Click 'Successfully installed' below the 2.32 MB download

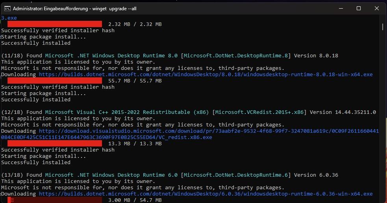(36, 43)
